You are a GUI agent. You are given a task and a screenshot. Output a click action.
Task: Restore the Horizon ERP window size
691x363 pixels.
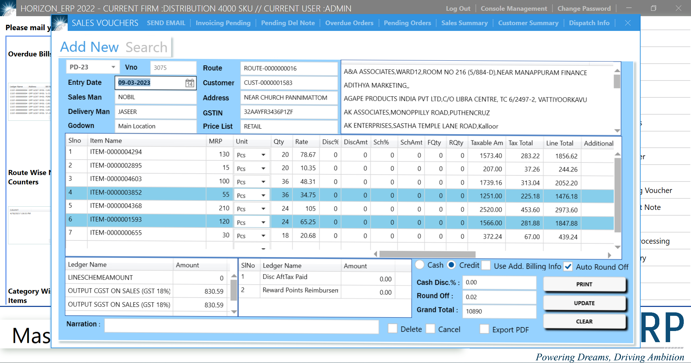(654, 8)
